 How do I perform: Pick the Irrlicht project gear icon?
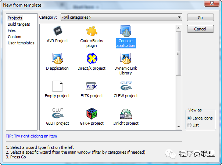click(126, 114)
